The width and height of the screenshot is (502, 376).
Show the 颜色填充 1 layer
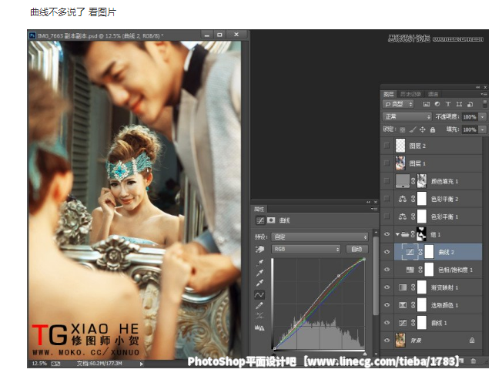[387, 181]
